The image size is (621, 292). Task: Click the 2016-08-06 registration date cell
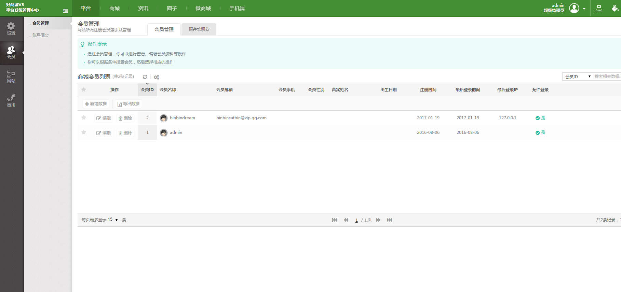click(x=428, y=133)
